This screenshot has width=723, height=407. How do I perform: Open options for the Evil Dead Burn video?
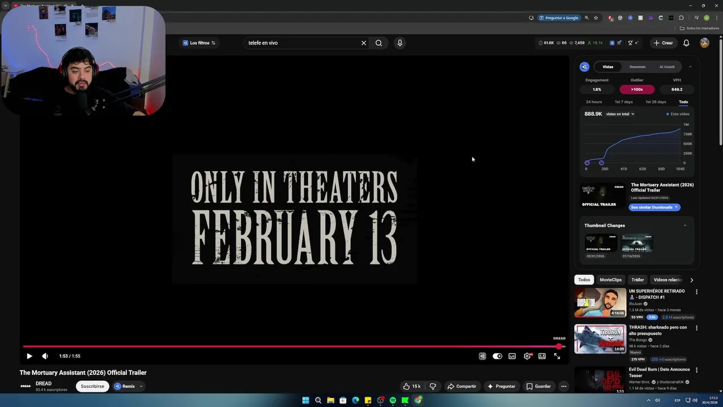(x=696, y=370)
